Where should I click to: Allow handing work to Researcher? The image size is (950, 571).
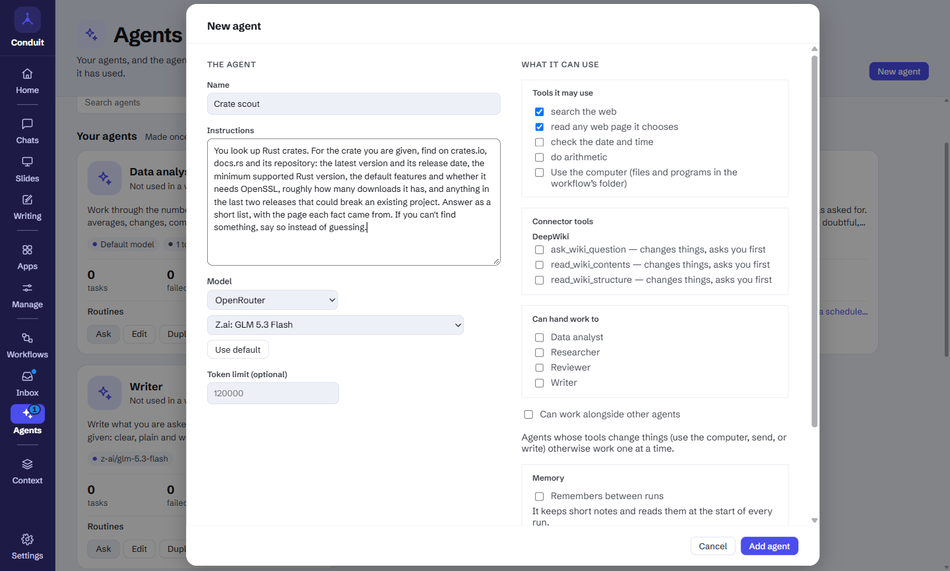point(539,353)
